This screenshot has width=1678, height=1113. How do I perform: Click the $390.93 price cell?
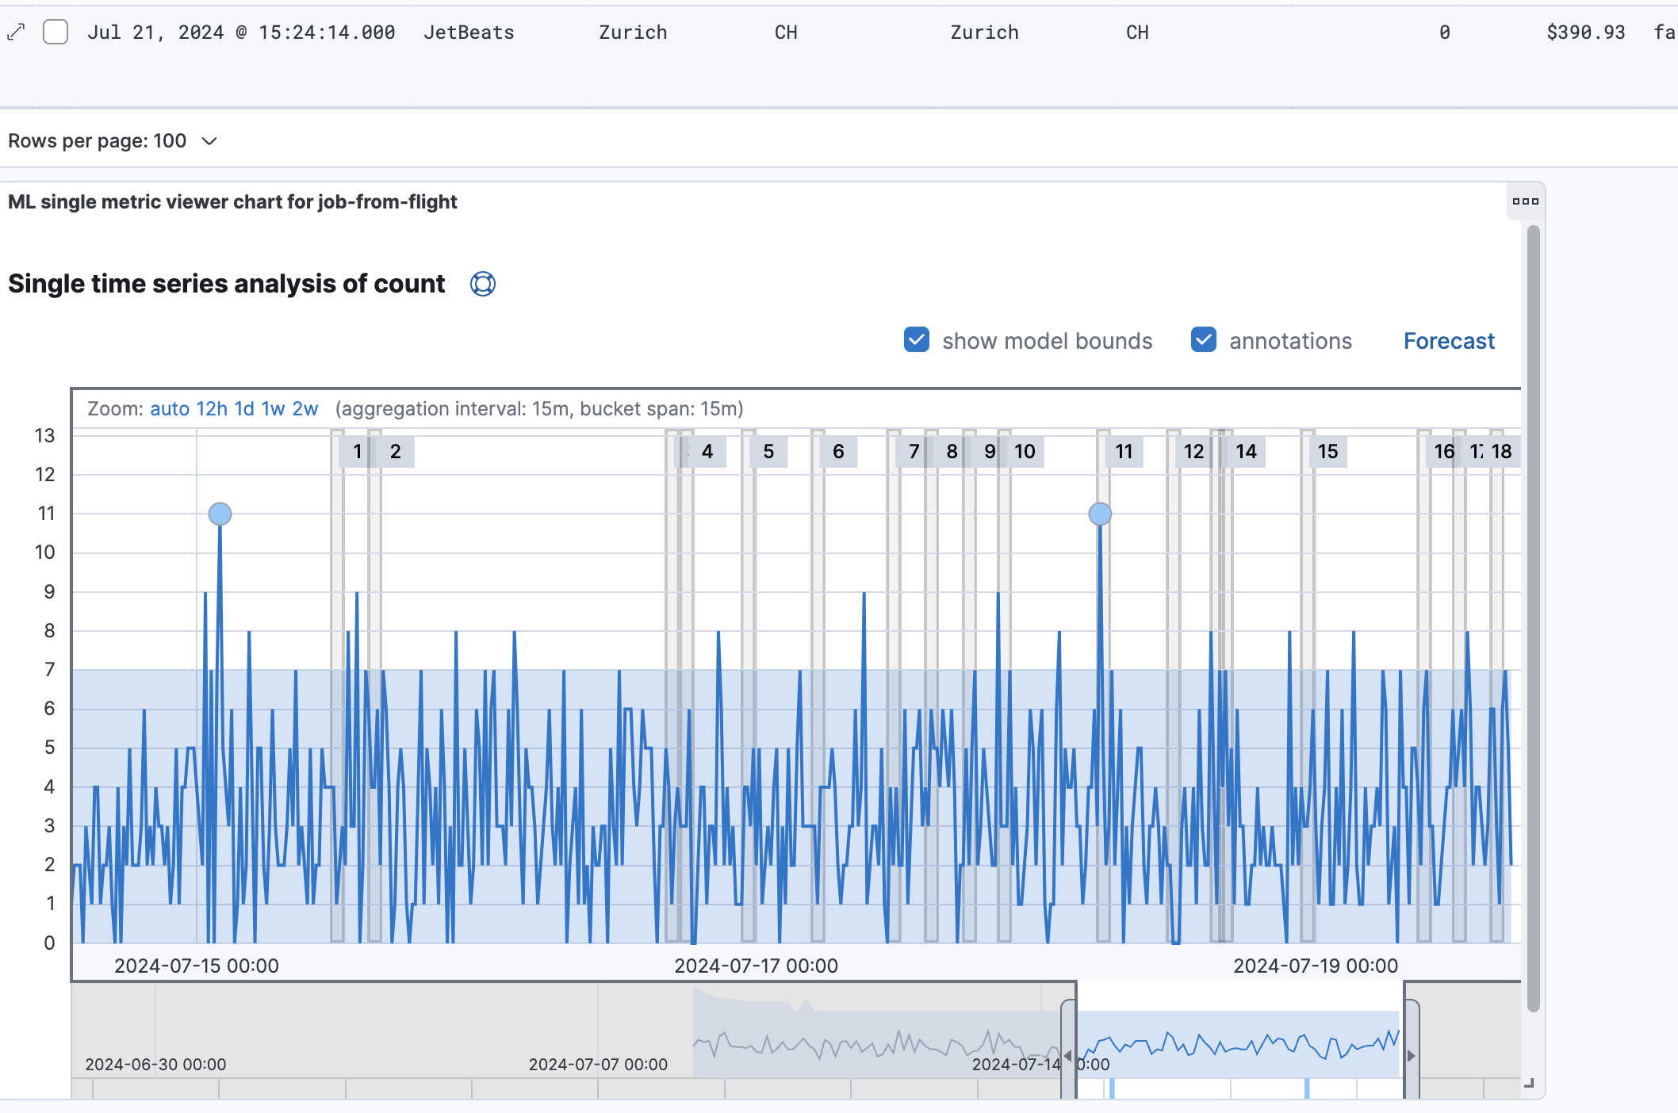[1585, 33]
